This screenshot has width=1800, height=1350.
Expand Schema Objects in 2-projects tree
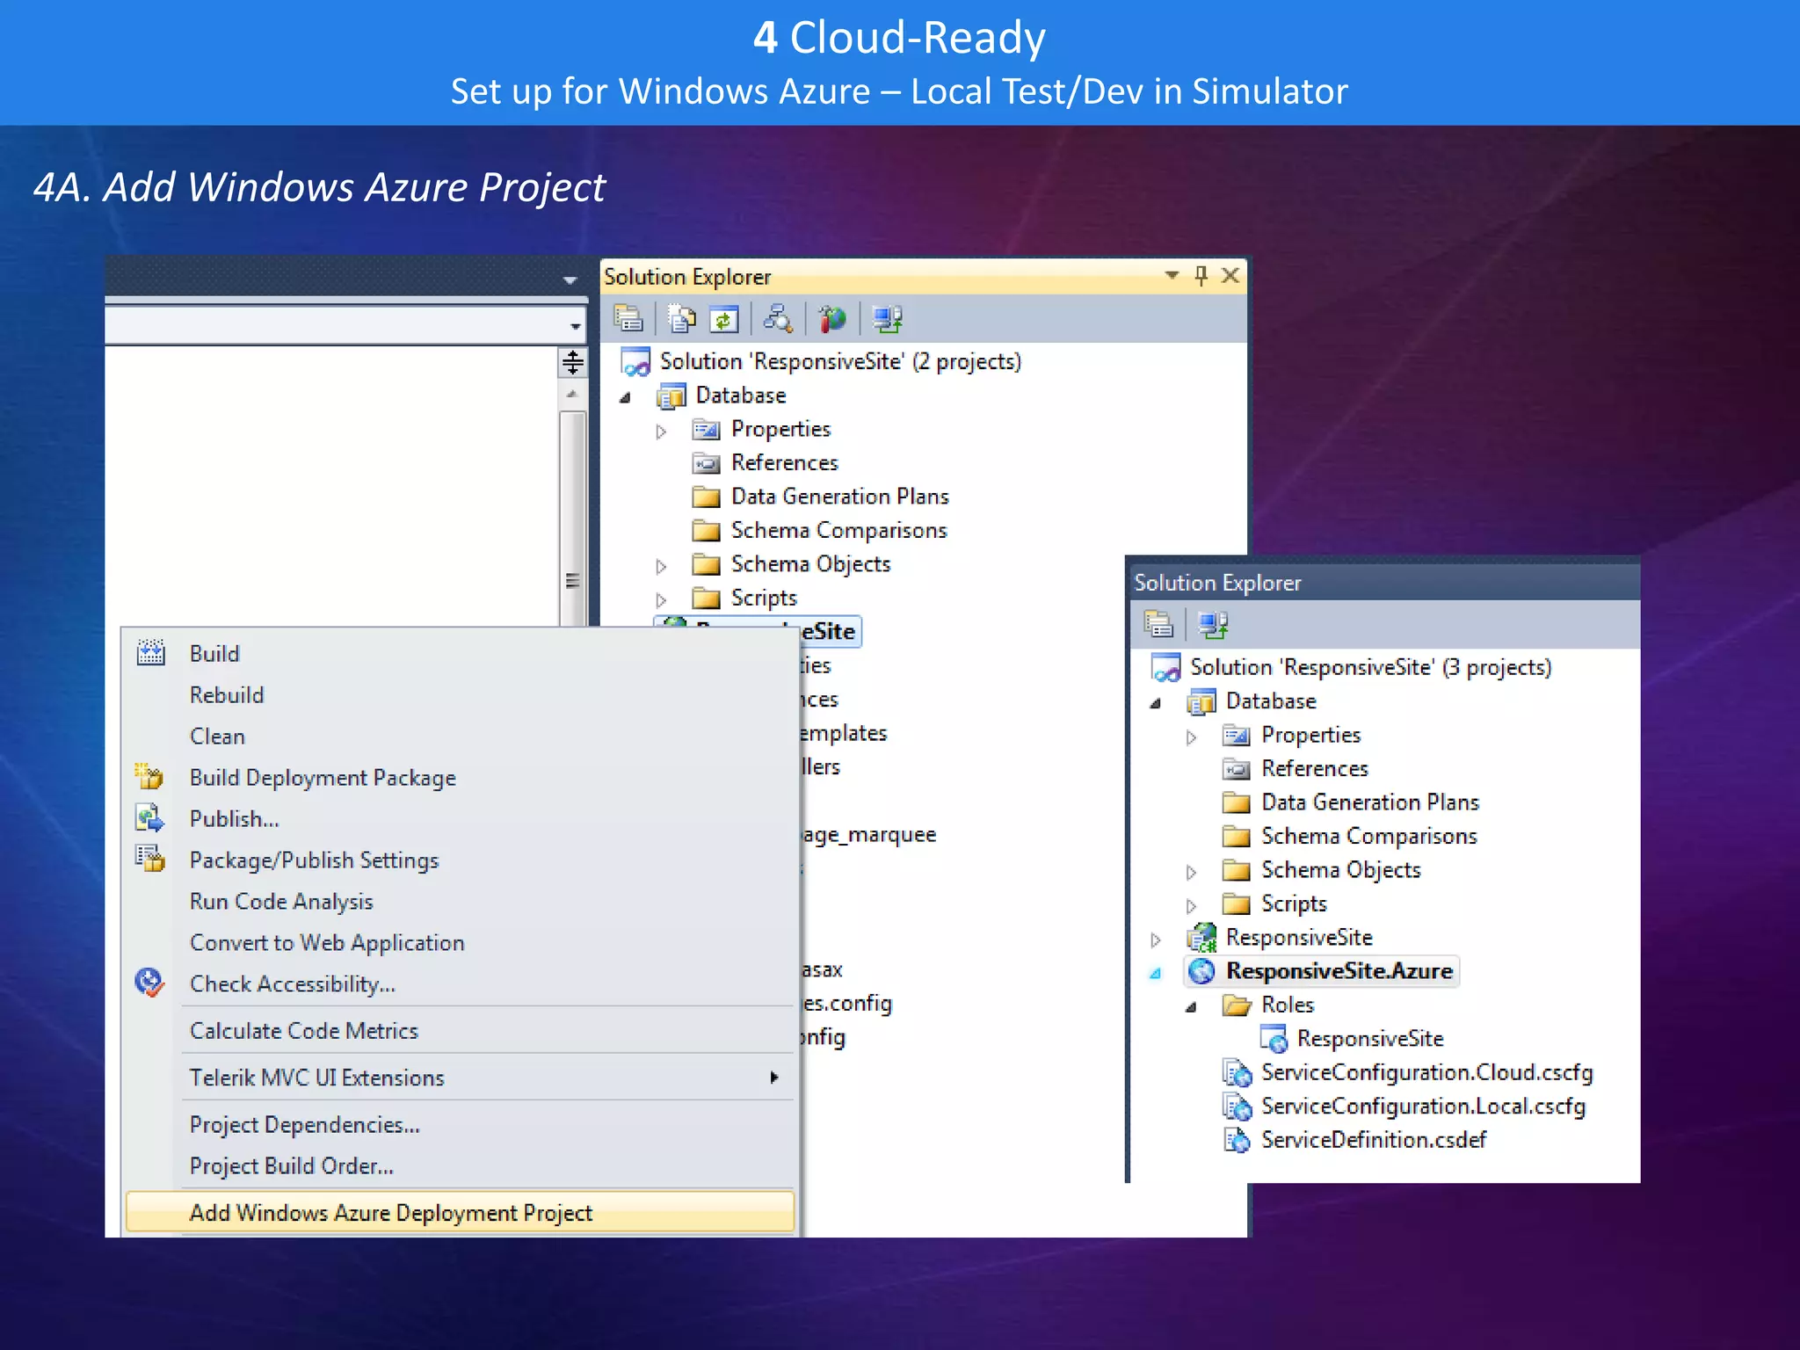click(661, 566)
